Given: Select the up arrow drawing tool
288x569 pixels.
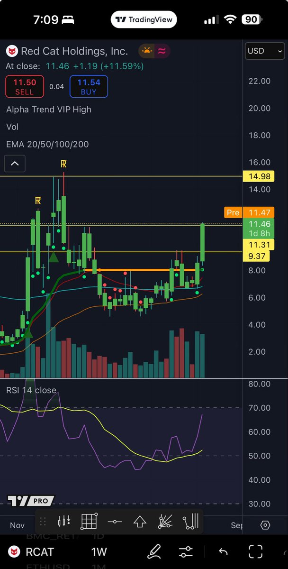Looking at the screenshot, I should click(x=140, y=522).
